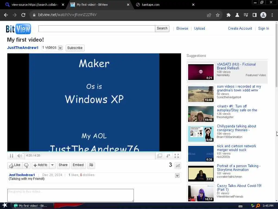Open the Sign In link
The width and height of the screenshot is (278, 209).
click(x=263, y=28)
